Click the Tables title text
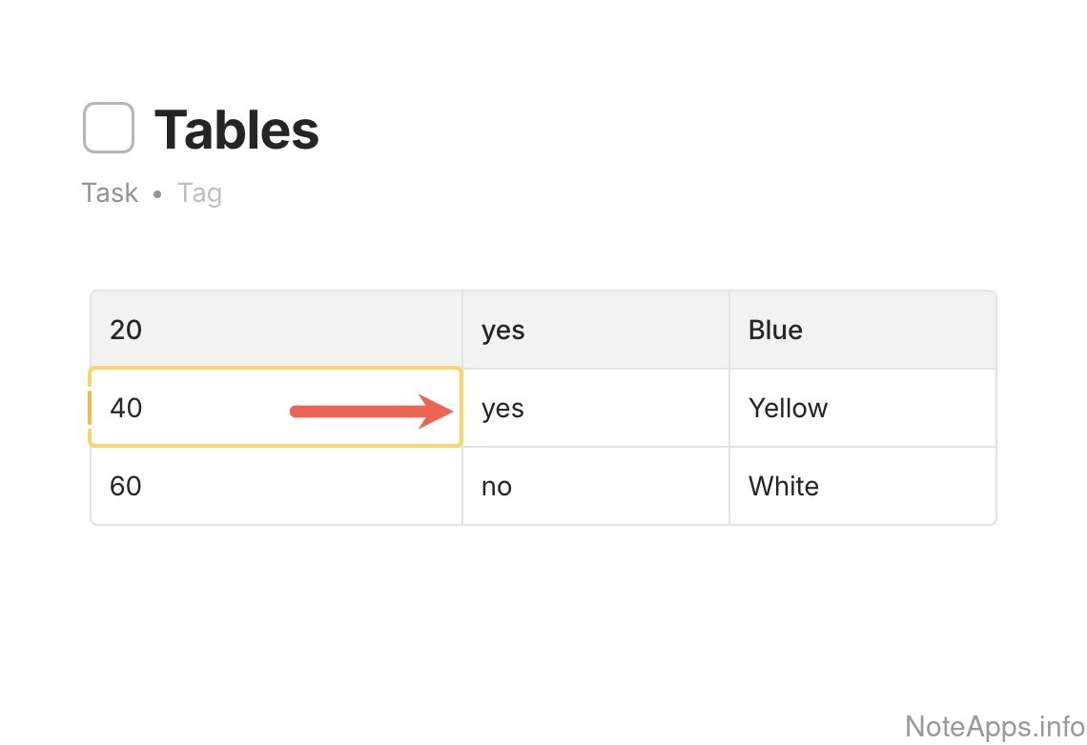This screenshot has width=1087, height=745. (236, 130)
